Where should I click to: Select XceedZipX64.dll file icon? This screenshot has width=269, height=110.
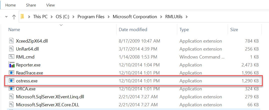pos(11,41)
